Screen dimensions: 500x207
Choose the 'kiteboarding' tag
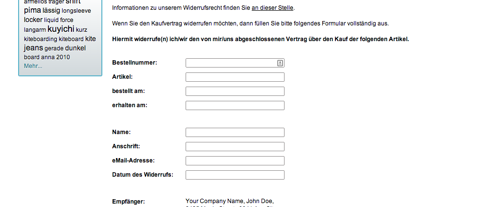(41, 39)
